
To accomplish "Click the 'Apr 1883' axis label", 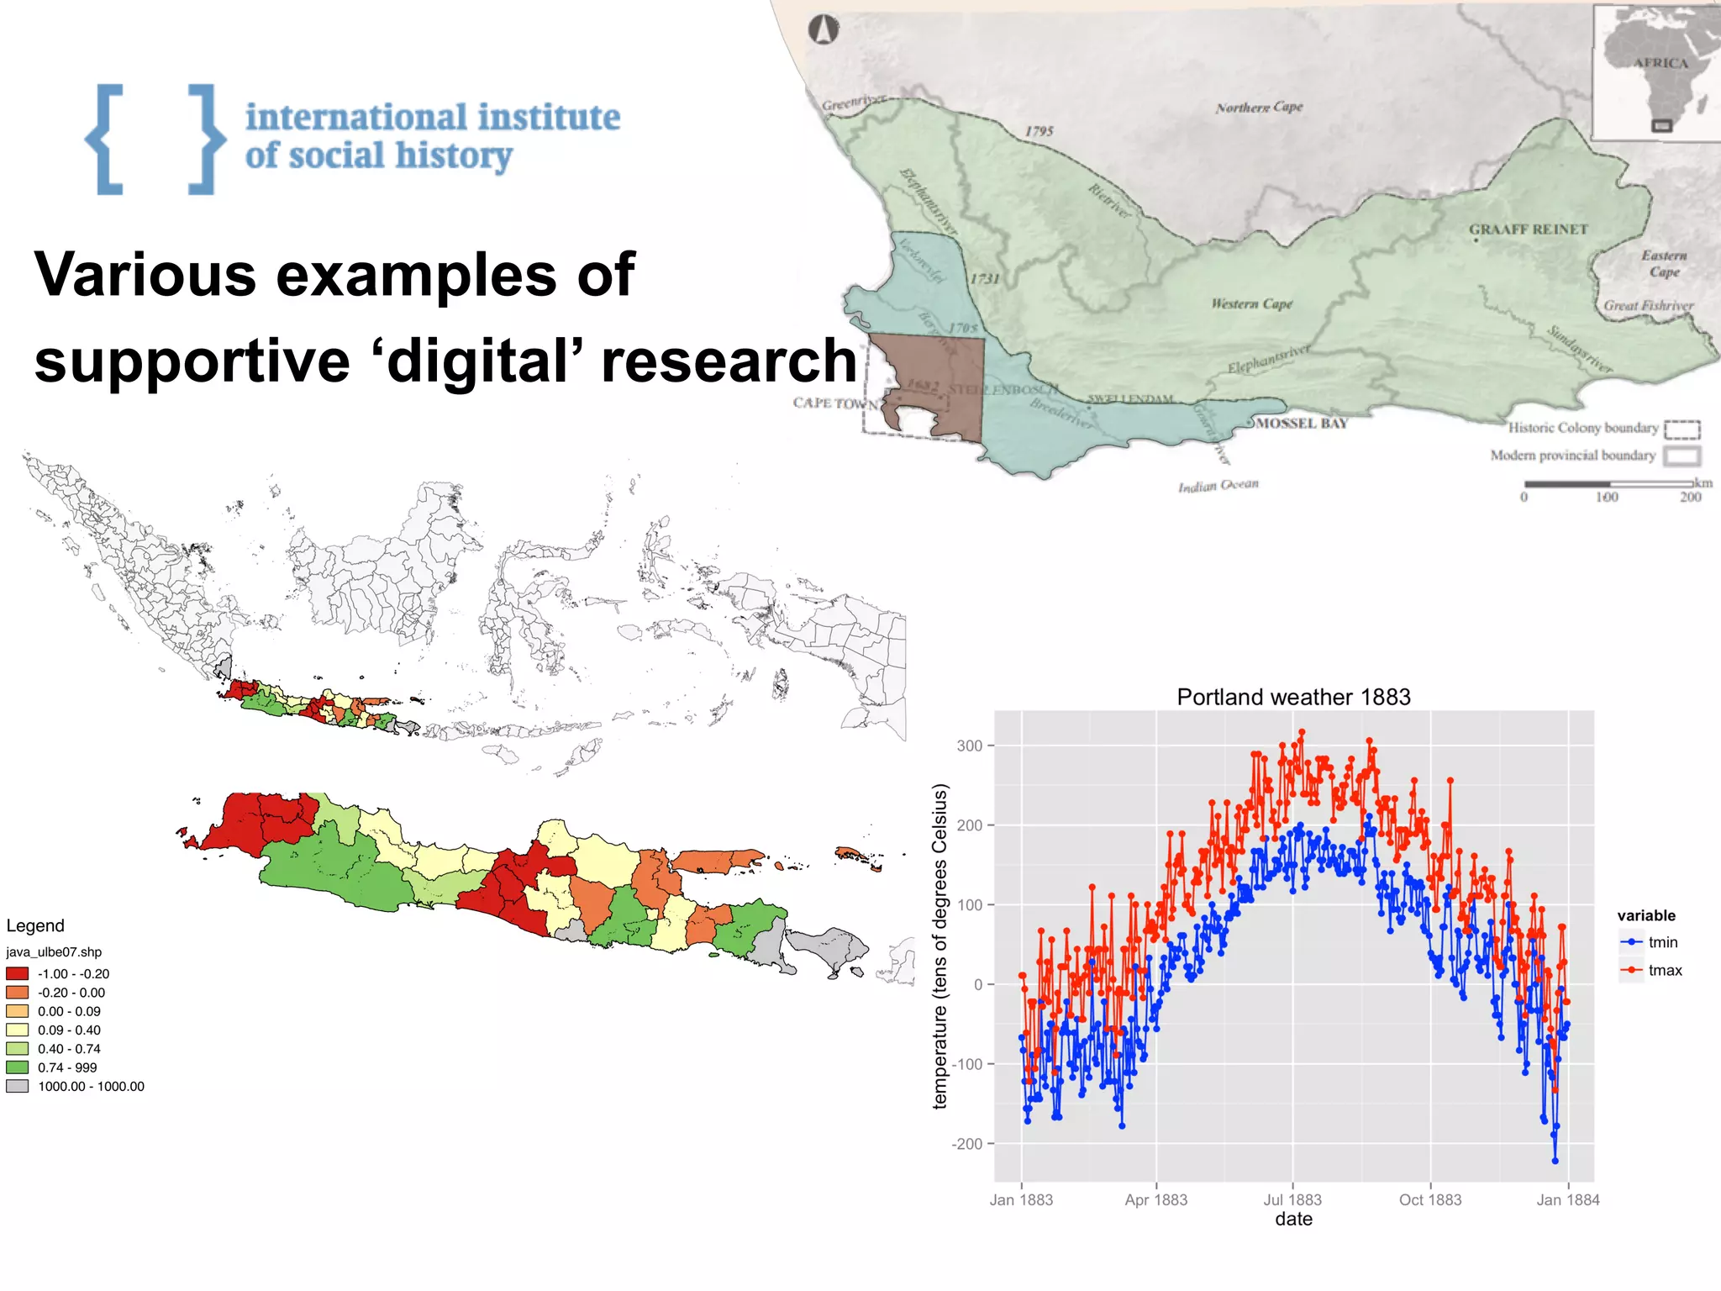I will 1156,1200.
